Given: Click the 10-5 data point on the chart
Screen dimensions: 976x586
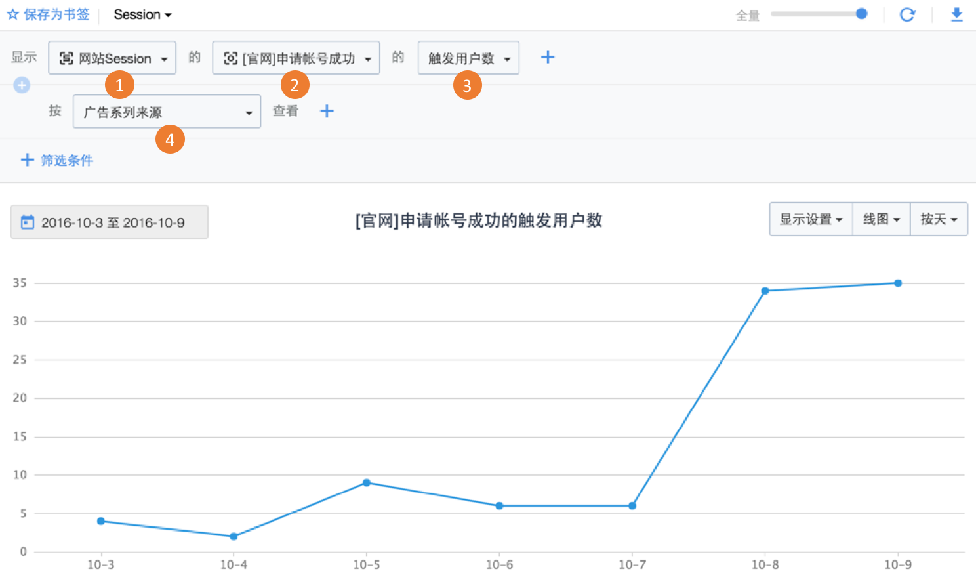Looking at the screenshot, I should click(367, 483).
